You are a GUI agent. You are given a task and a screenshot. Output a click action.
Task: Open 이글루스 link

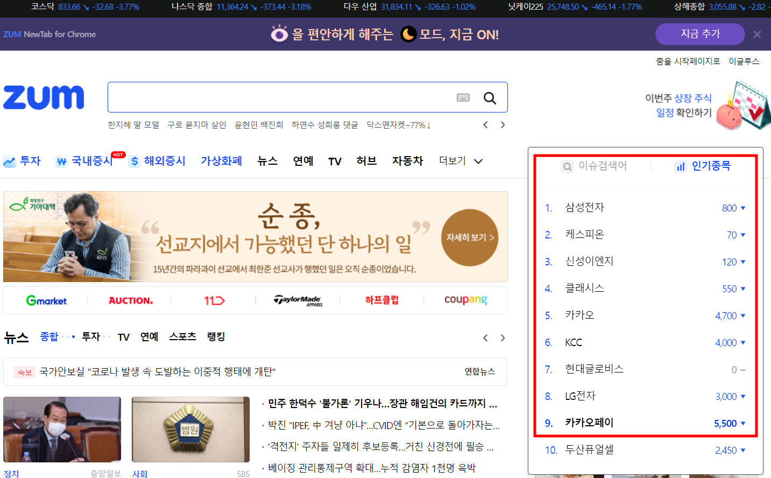pyautogui.click(x=744, y=61)
